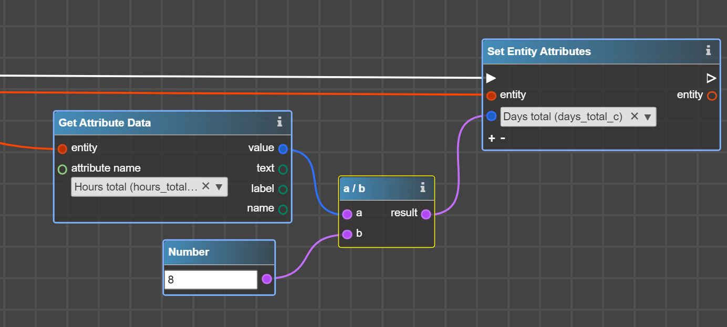Viewport: 727px width, 327px height.
Task: Remove an attribute row with minus button
Action: 503,139
